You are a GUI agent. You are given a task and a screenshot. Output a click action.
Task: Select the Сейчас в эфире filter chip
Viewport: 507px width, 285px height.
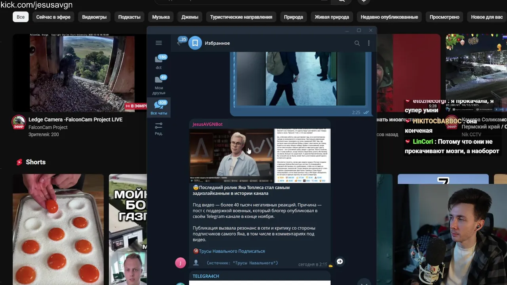pos(53,17)
